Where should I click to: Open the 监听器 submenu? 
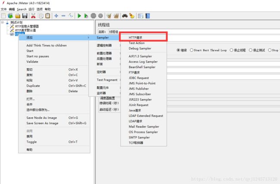tap(105, 93)
